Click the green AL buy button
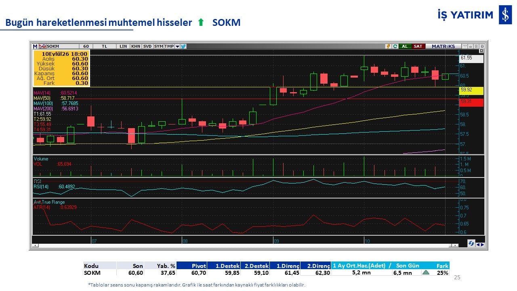Viewport: 517px width, 291px height. (x=405, y=46)
